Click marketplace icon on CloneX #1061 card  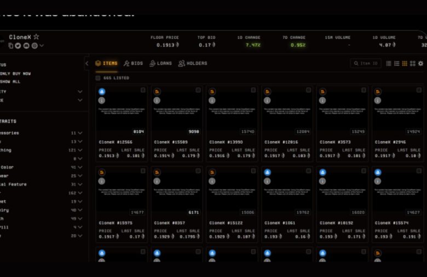point(267,172)
